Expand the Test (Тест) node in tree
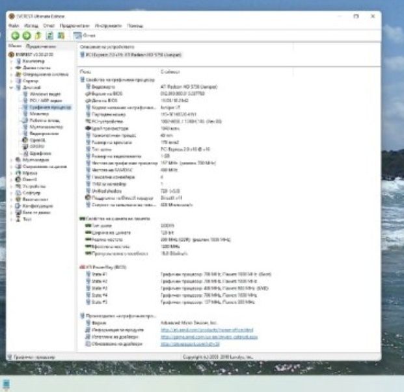The image size is (404, 392). coord(10,220)
